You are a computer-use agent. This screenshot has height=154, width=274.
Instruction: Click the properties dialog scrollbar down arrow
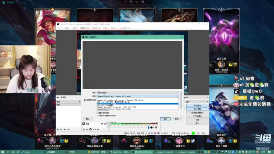[181, 115]
